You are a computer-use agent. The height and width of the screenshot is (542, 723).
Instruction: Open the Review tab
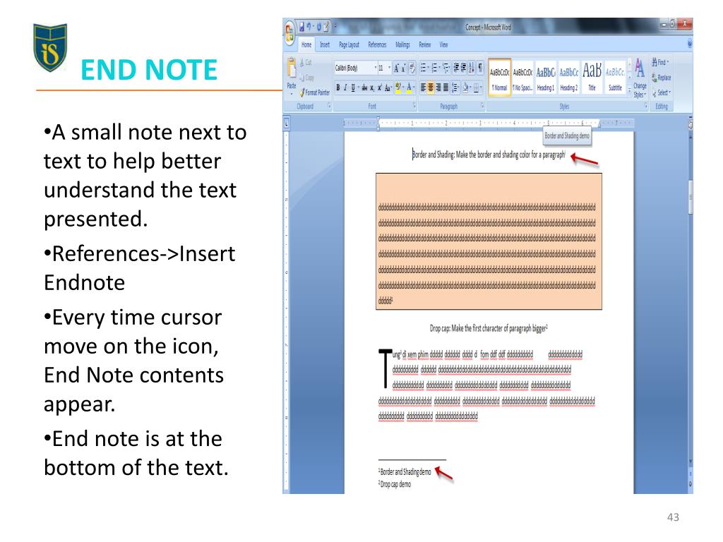pos(424,44)
